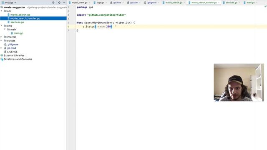
Task: Click the fiber import string
Action: pyautogui.click(x=106, y=15)
